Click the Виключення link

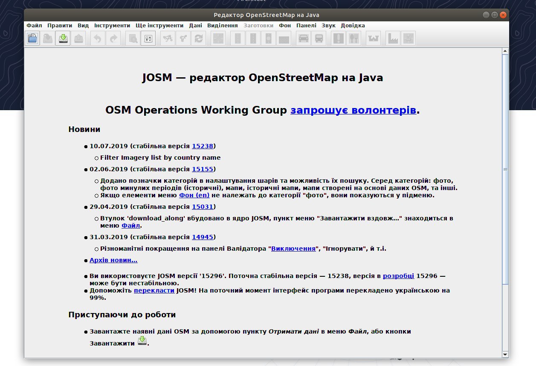(x=293, y=249)
